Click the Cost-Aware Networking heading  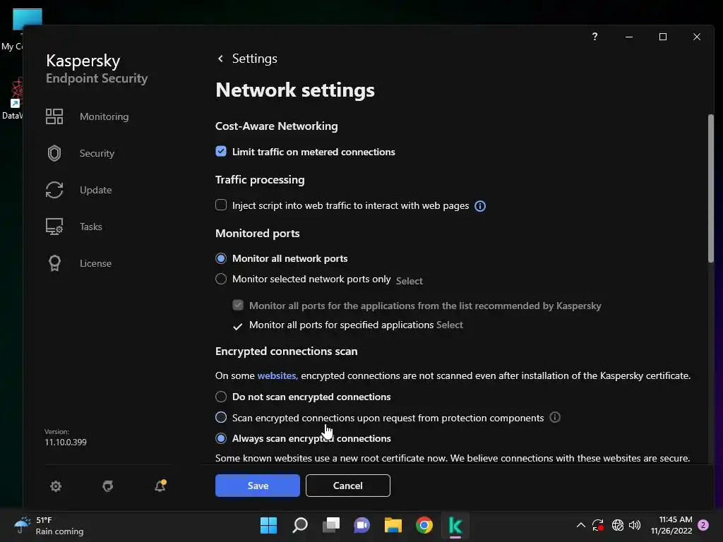click(277, 126)
